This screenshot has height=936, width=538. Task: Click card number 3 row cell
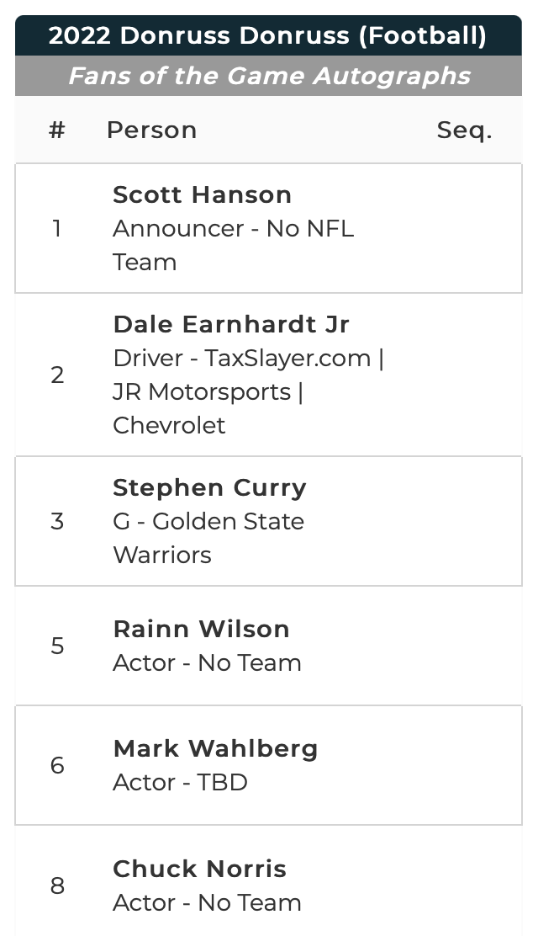pyautogui.click(x=57, y=521)
